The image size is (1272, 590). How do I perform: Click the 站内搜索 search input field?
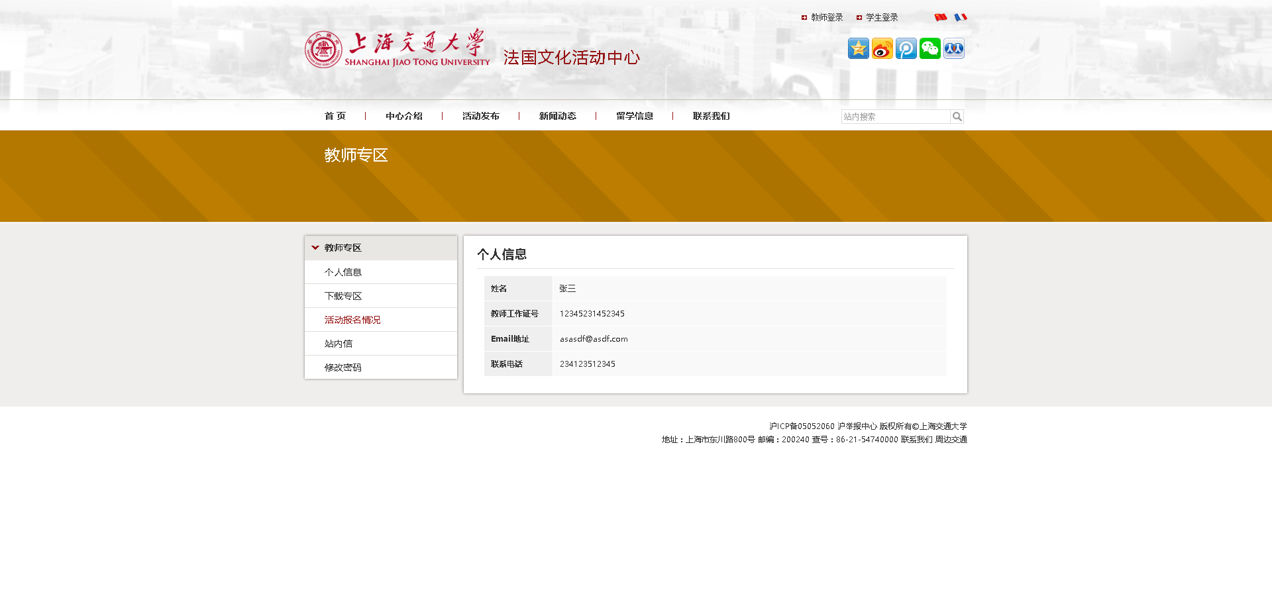pos(895,117)
